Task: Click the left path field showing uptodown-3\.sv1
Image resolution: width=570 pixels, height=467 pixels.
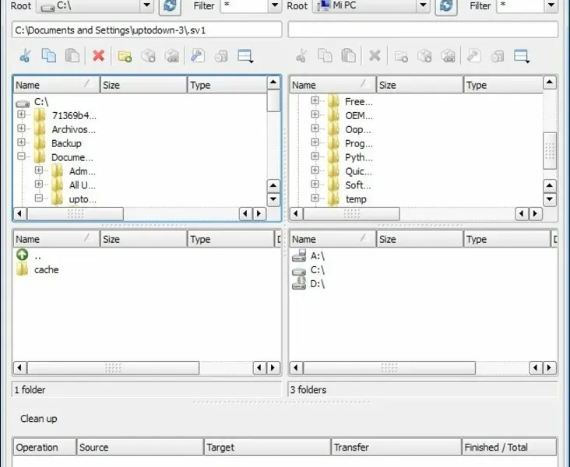Action: click(147, 30)
